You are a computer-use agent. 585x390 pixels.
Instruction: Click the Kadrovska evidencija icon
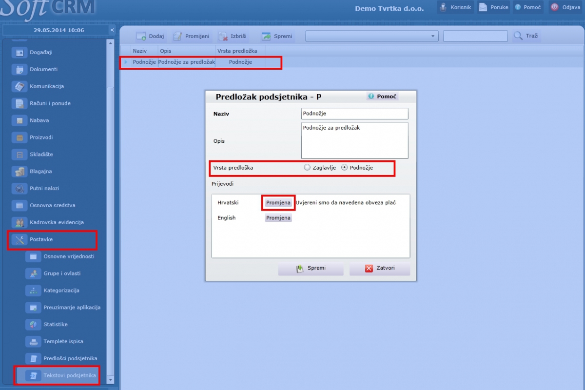19,222
